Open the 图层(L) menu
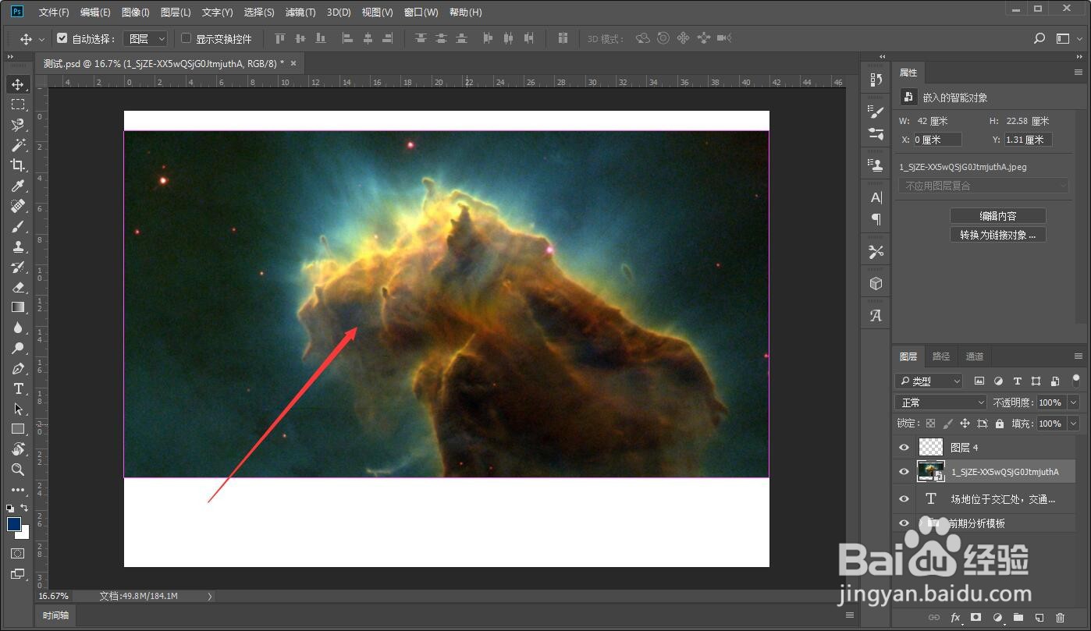Viewport: 1091px width, 631px height. point(176,12)
